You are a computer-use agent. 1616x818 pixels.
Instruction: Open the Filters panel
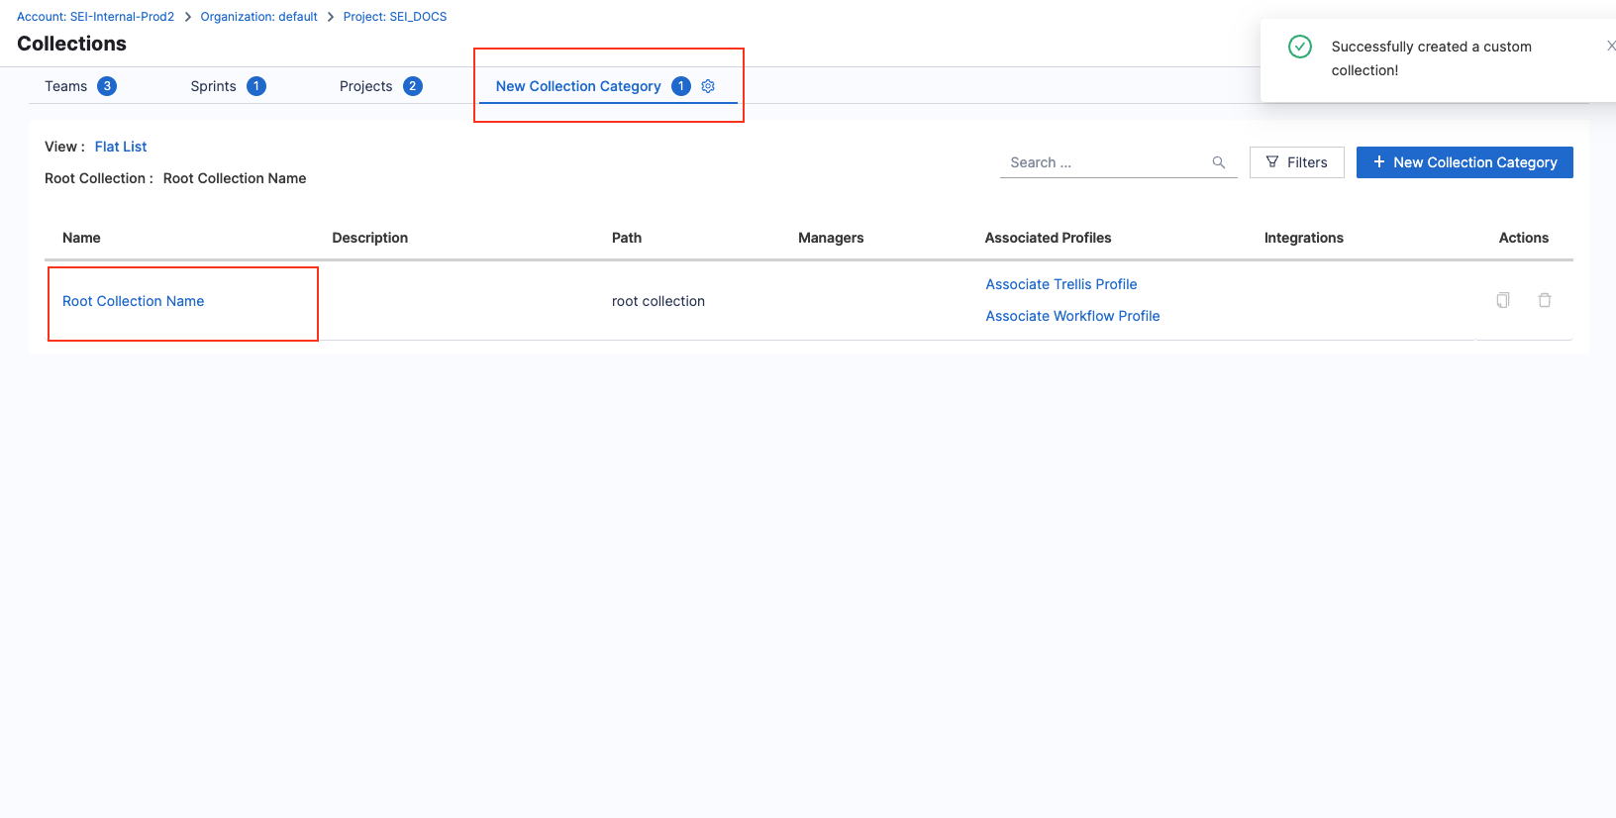pyautogui.click(x=1296, y=162)
